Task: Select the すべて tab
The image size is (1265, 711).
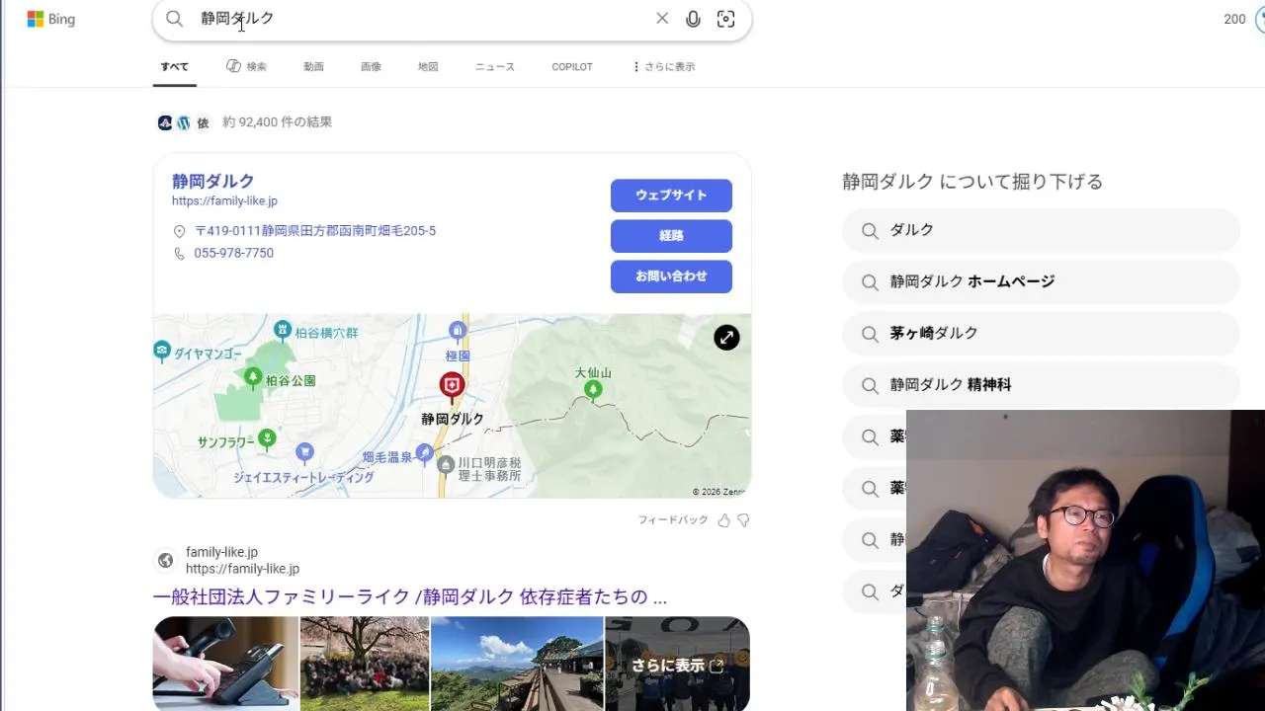Action: [175, 67]
